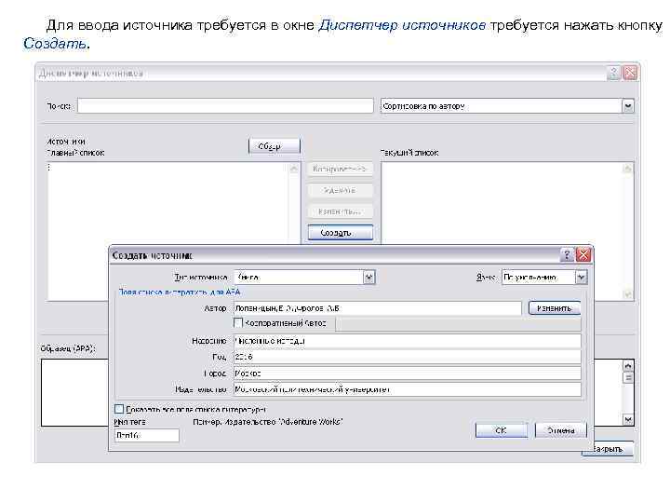The height and width of the screenshot is (503, 670).
Task: Open the Язык language dropdown
Action: pyautogui.click(x=581, y=278)
